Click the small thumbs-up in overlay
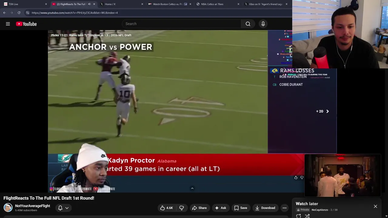Image resolution: width=388 pixels, height=218 pixels. pos(296,178)
